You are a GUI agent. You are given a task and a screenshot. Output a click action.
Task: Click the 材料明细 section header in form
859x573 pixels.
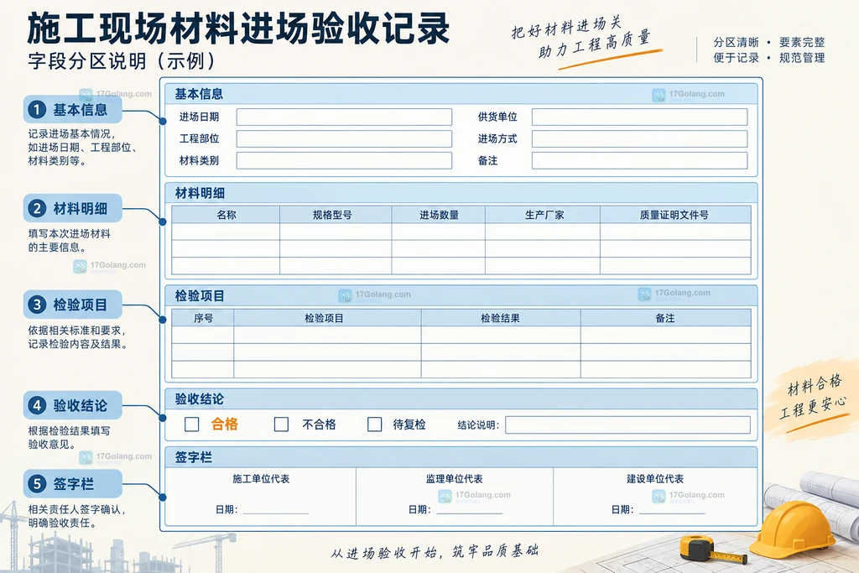461,193
